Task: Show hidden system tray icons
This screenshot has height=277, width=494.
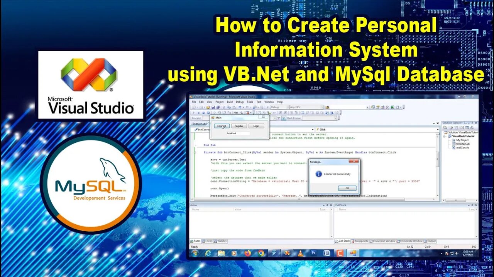Action: pos(442,253)
